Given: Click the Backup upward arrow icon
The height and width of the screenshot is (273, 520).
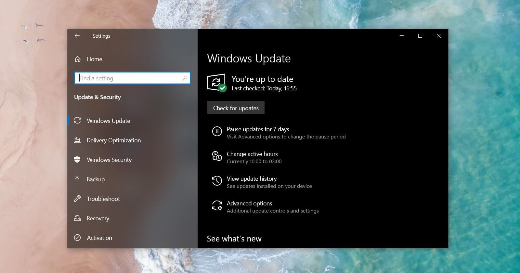Looking at the screenshot, I should (77, 179).
